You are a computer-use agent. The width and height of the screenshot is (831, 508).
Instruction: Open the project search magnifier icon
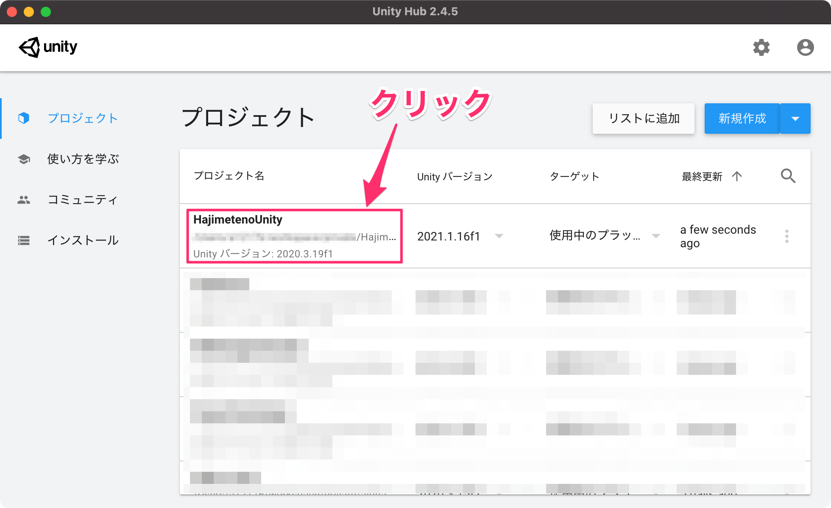(788, 176)
